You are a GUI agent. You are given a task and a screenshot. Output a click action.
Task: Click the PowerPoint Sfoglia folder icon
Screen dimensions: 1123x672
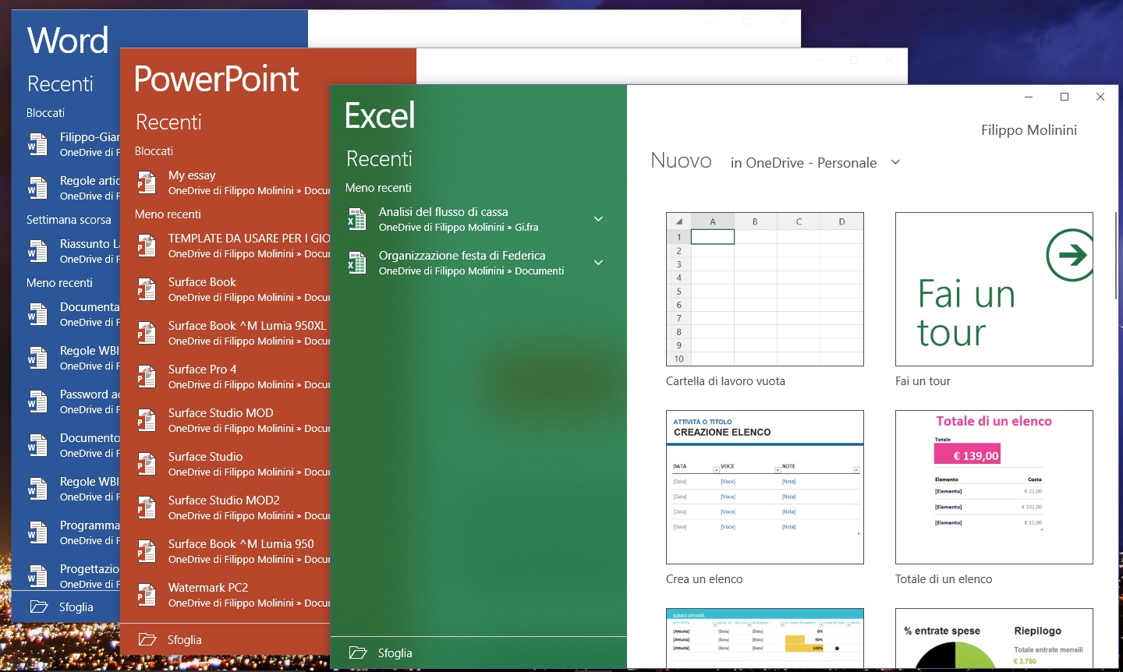click(x=147, y=639)
